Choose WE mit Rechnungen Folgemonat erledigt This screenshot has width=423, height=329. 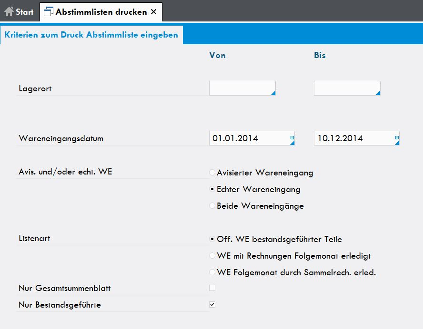click(212, 255)
